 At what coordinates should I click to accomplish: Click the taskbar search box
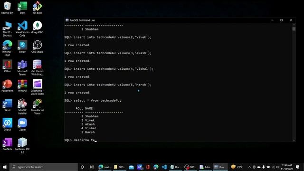coord(44,167)
